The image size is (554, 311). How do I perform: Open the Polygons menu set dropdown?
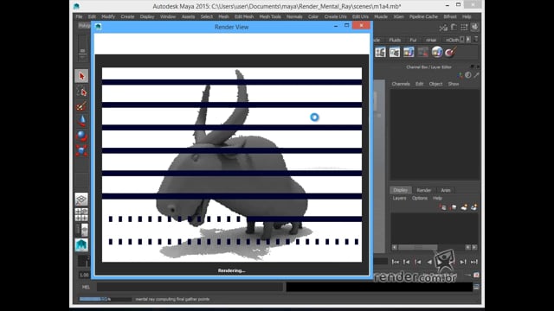(85, 26)
